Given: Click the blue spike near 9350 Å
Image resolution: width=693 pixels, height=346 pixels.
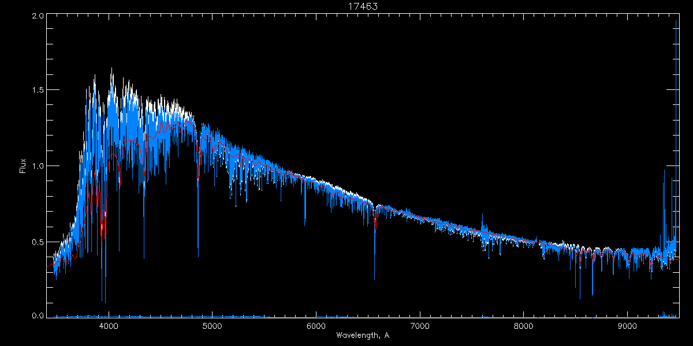Looking at the screenshot, I should click(x=664, y=171).
